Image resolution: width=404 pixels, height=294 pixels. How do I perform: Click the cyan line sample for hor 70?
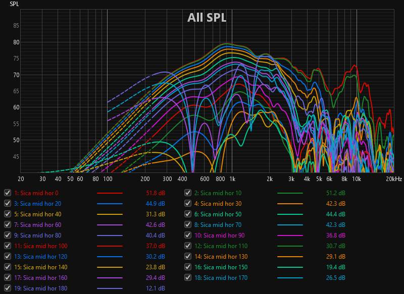tap(290, 225)
